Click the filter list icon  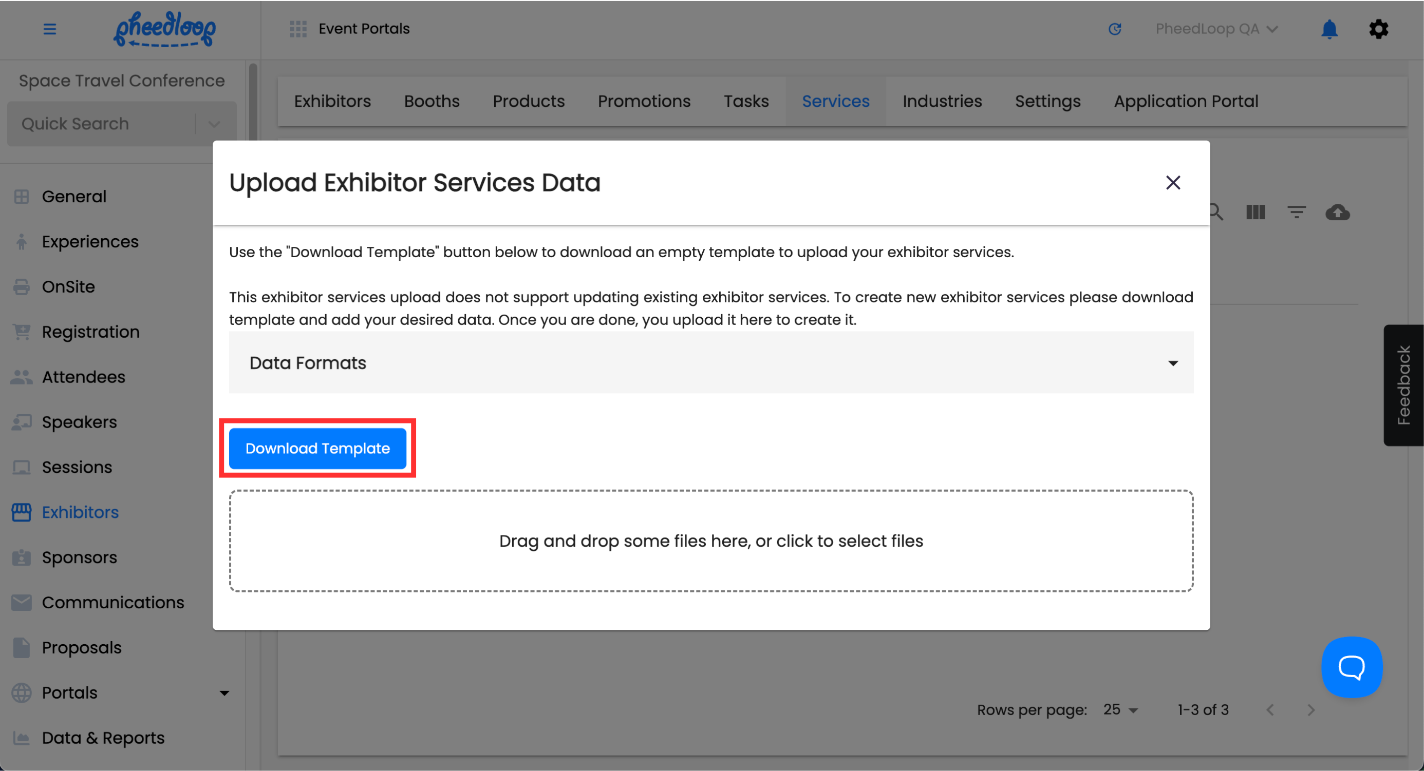pos(1296,212)
